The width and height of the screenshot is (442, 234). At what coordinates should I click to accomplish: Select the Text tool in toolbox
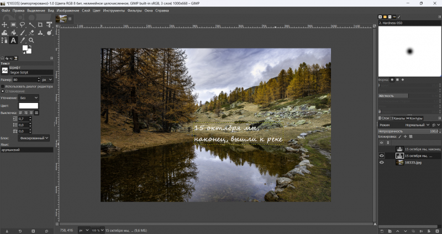[13, 40]
